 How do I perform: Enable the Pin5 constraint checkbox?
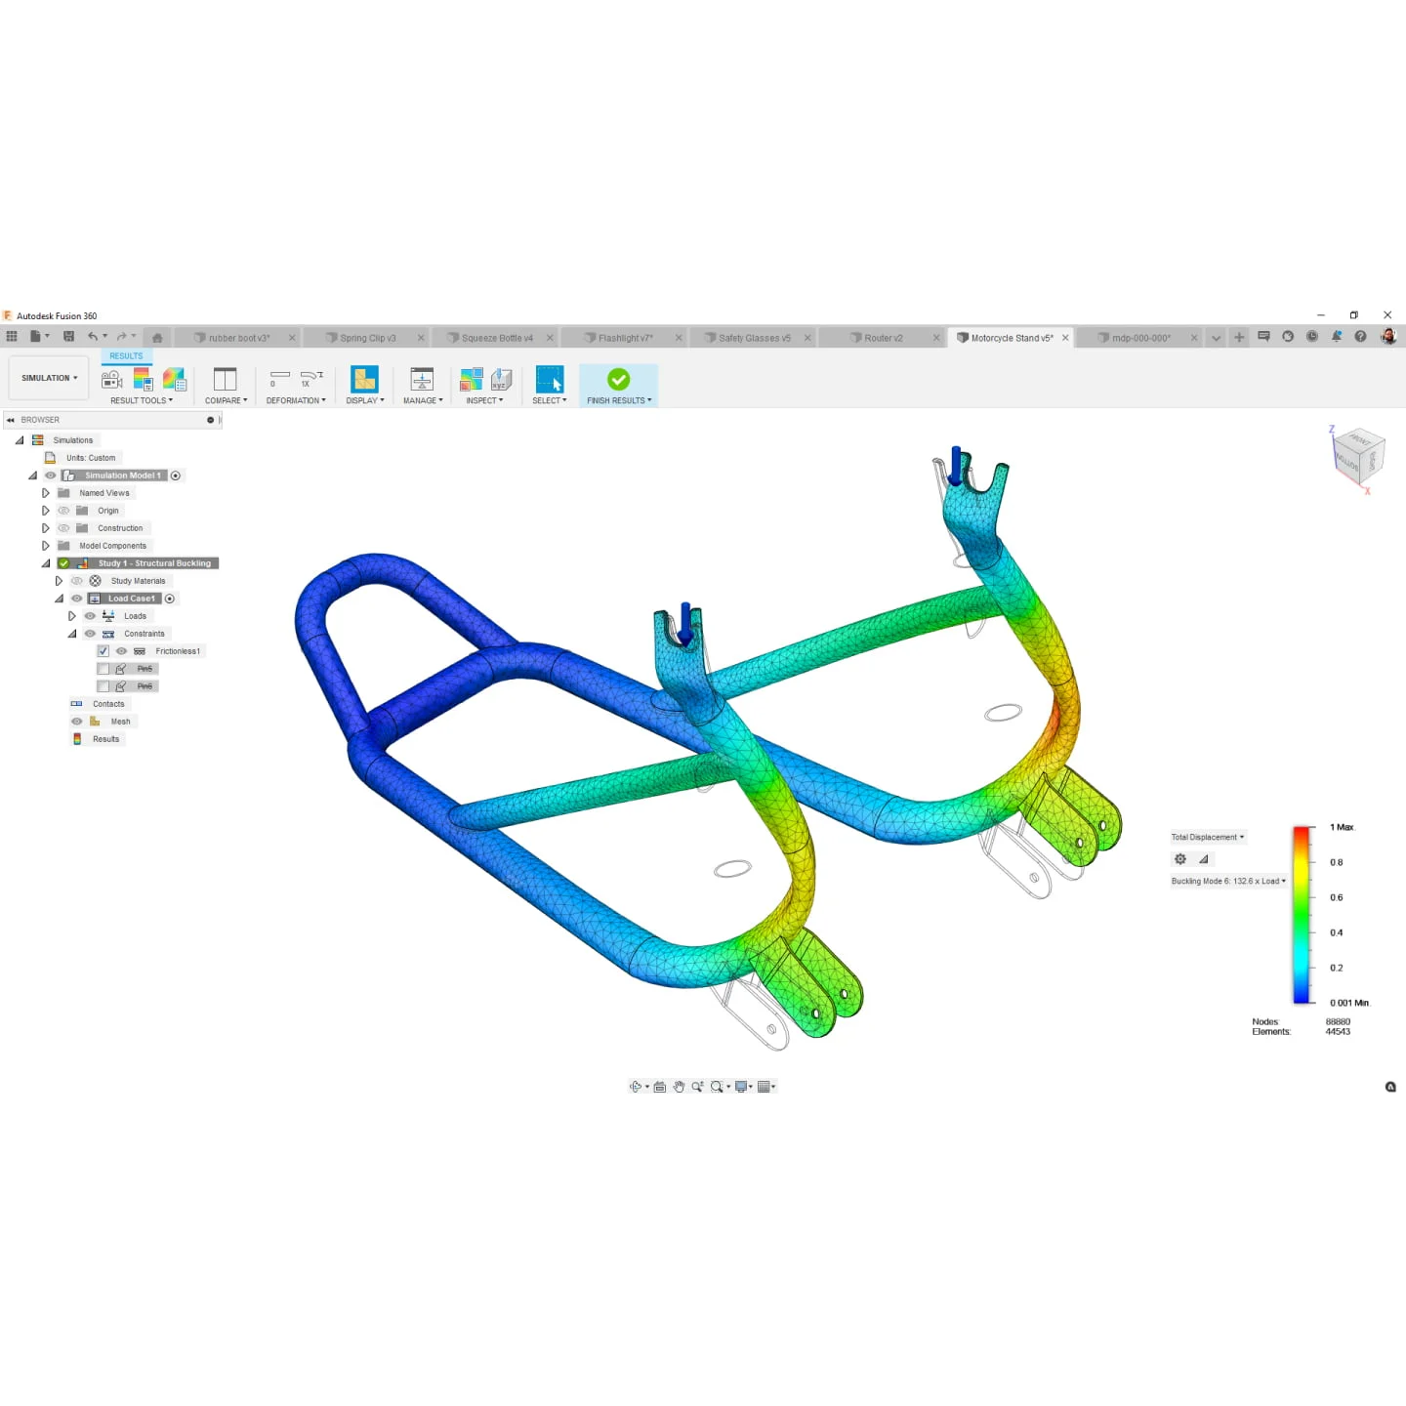pyautogui.click(x=103, y=669)
